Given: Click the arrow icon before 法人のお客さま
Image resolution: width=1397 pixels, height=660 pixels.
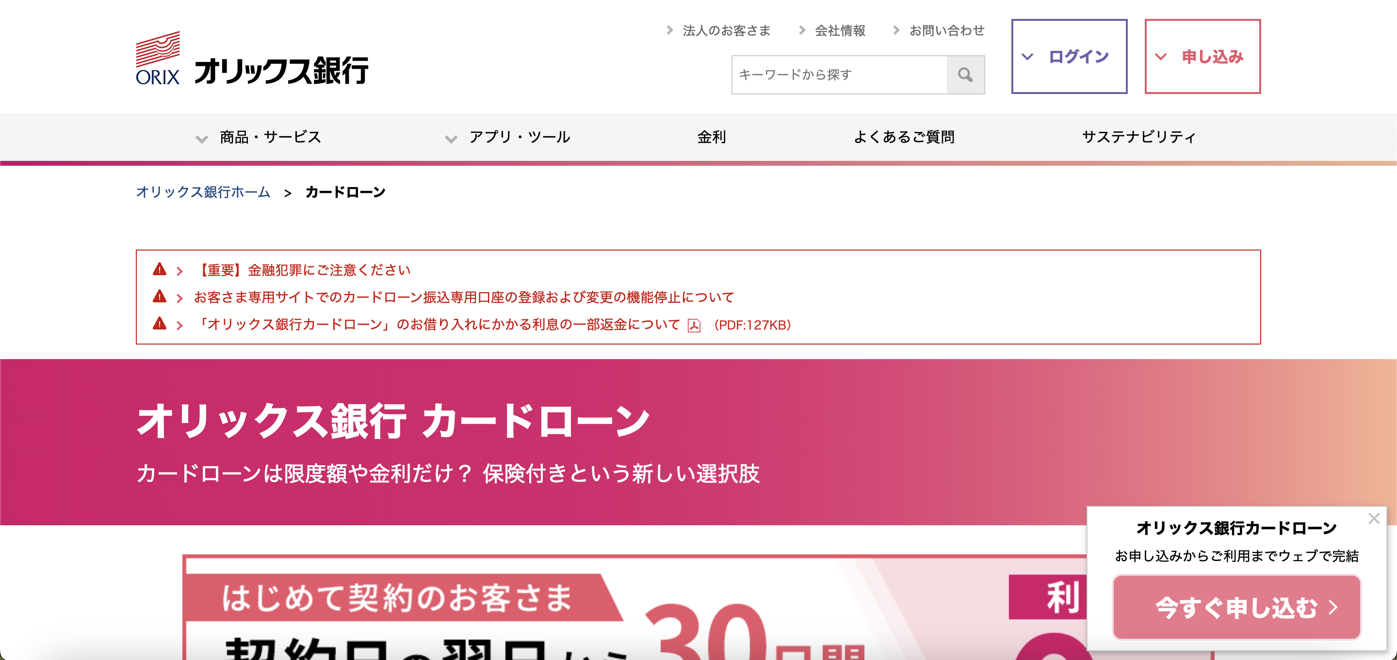Looking at the screenshot, I should (669, 31).
